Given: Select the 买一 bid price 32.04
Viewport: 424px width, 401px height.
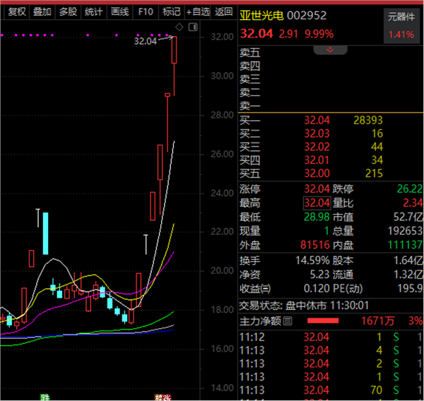Looking at the screenshot, I should tap(316, 121).
